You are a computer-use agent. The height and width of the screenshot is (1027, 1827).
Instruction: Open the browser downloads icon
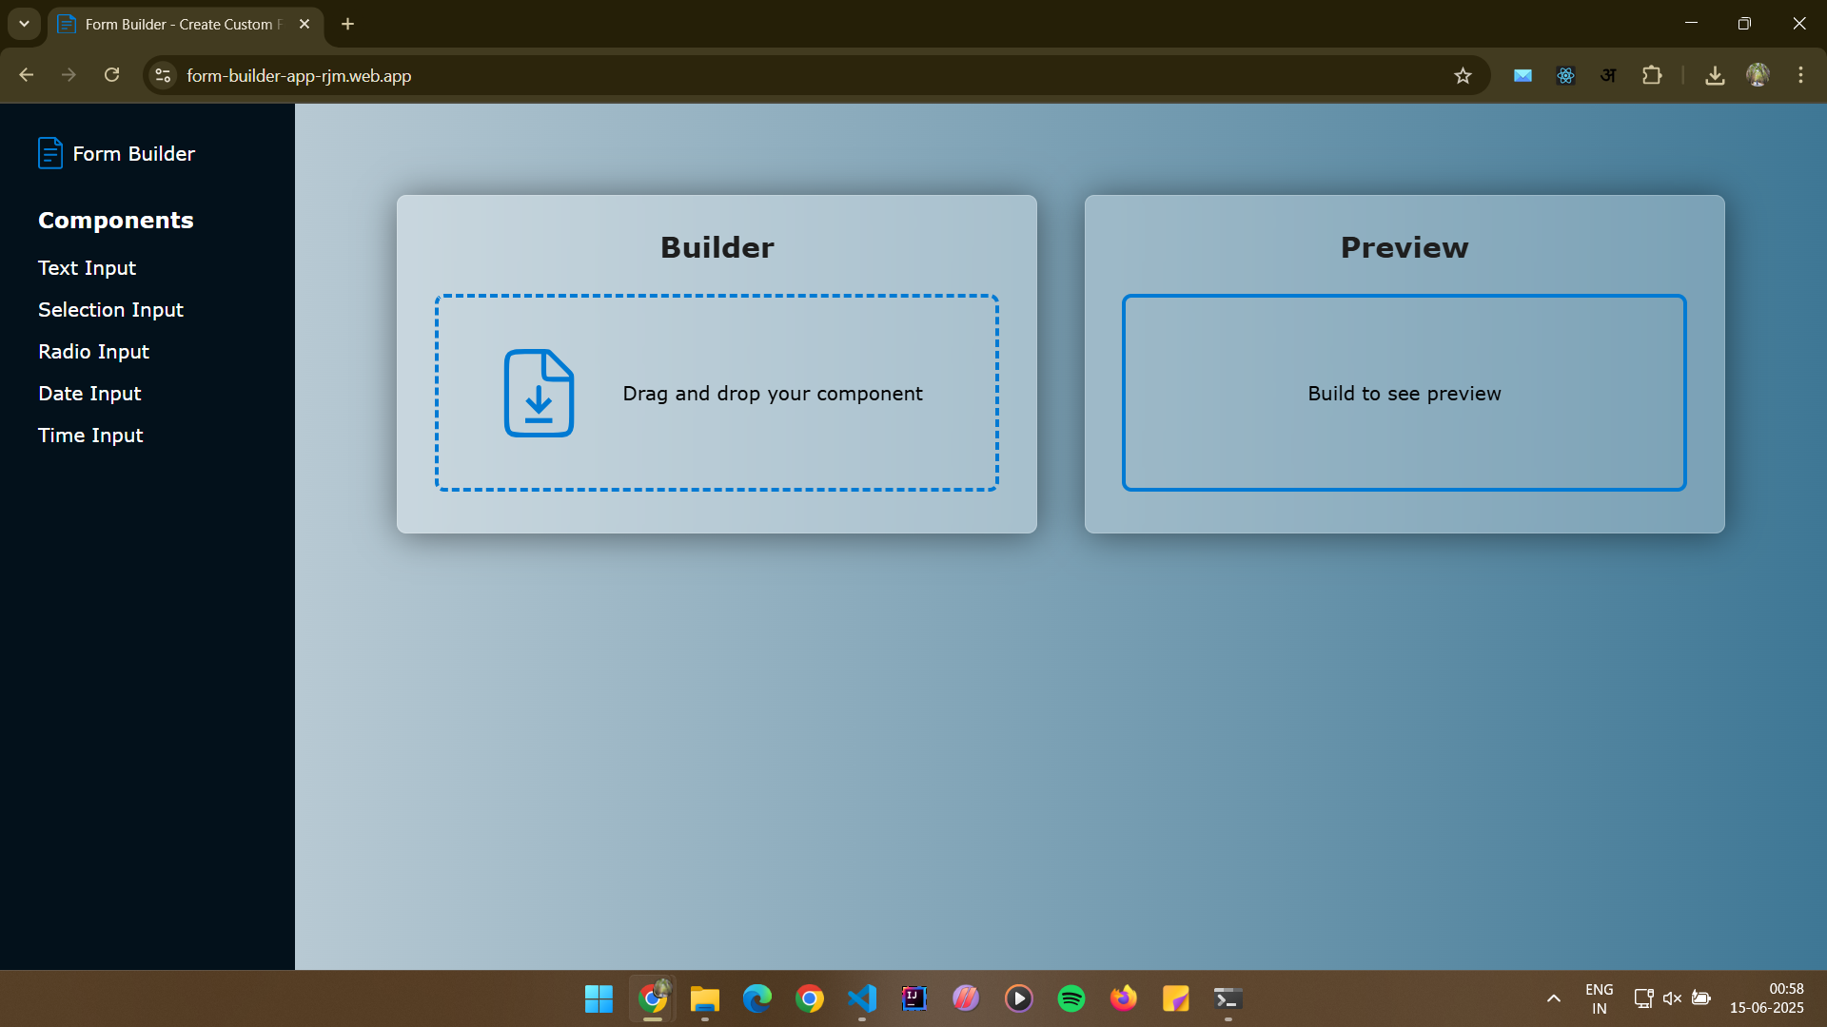click(1715, 76)
